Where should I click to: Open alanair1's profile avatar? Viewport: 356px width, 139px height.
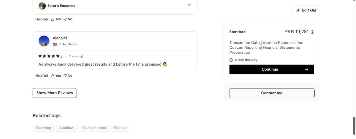click(x=44, y=41)
